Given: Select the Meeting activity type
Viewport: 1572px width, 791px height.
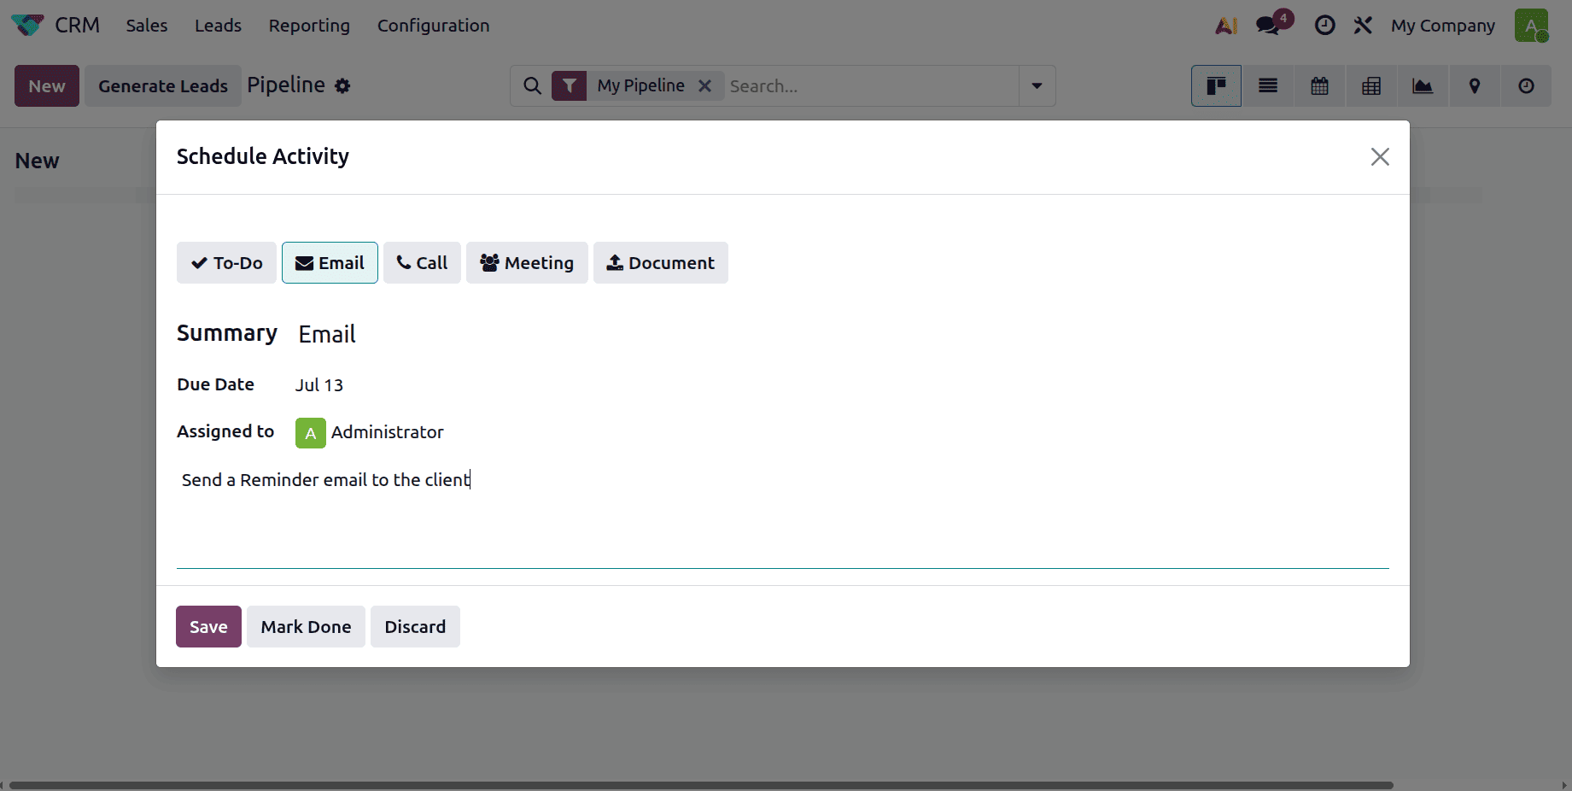Looking at the screenshot, I should (527, 263).
